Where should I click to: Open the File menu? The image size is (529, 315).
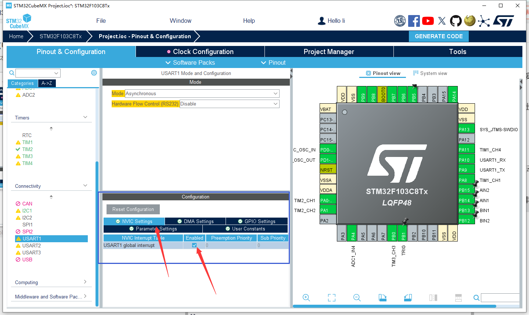point(101,21)
